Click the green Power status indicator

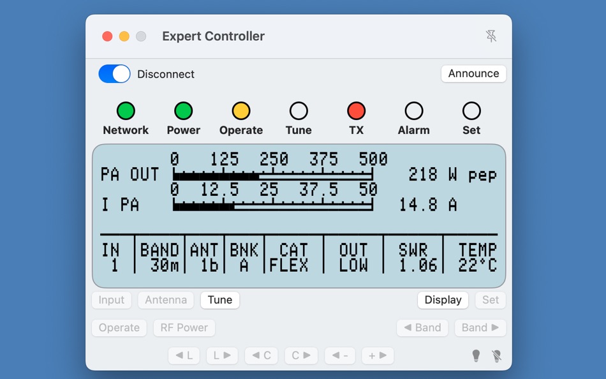tap(183, 110)
